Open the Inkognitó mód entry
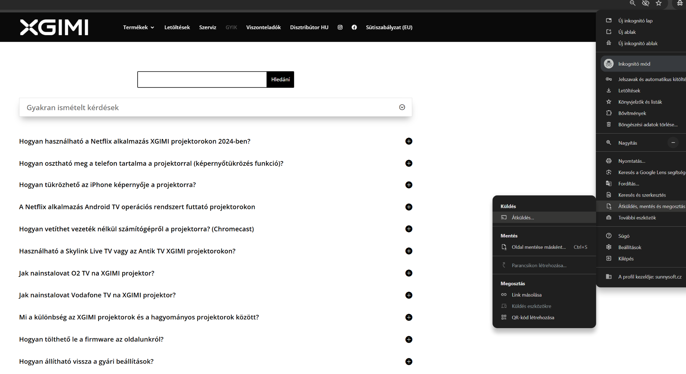 [x=643, y=64]
